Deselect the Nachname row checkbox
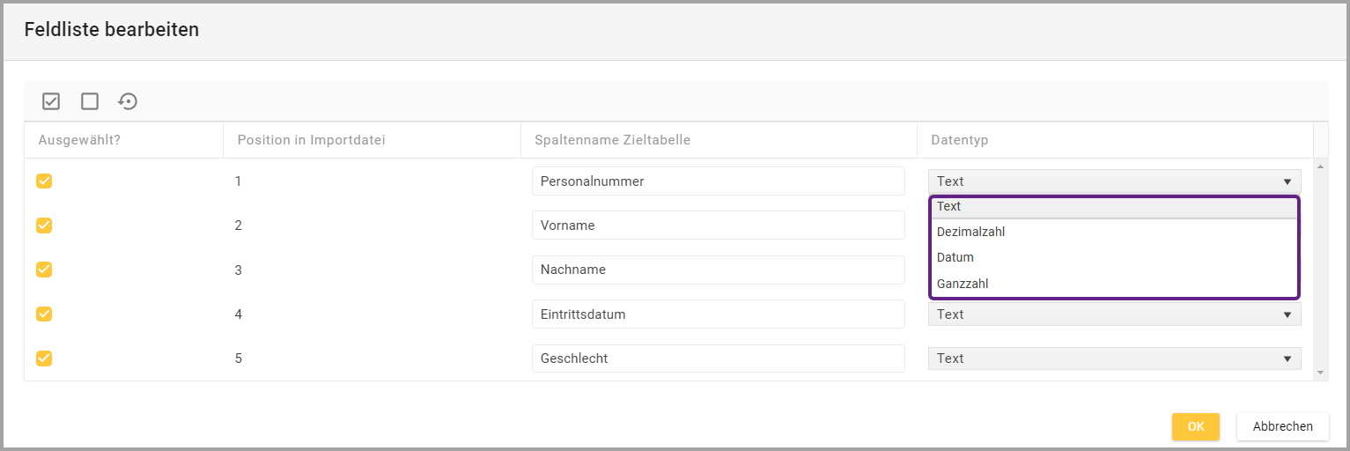The height and width of the screenshot is (451, 1350). (44, 270)
